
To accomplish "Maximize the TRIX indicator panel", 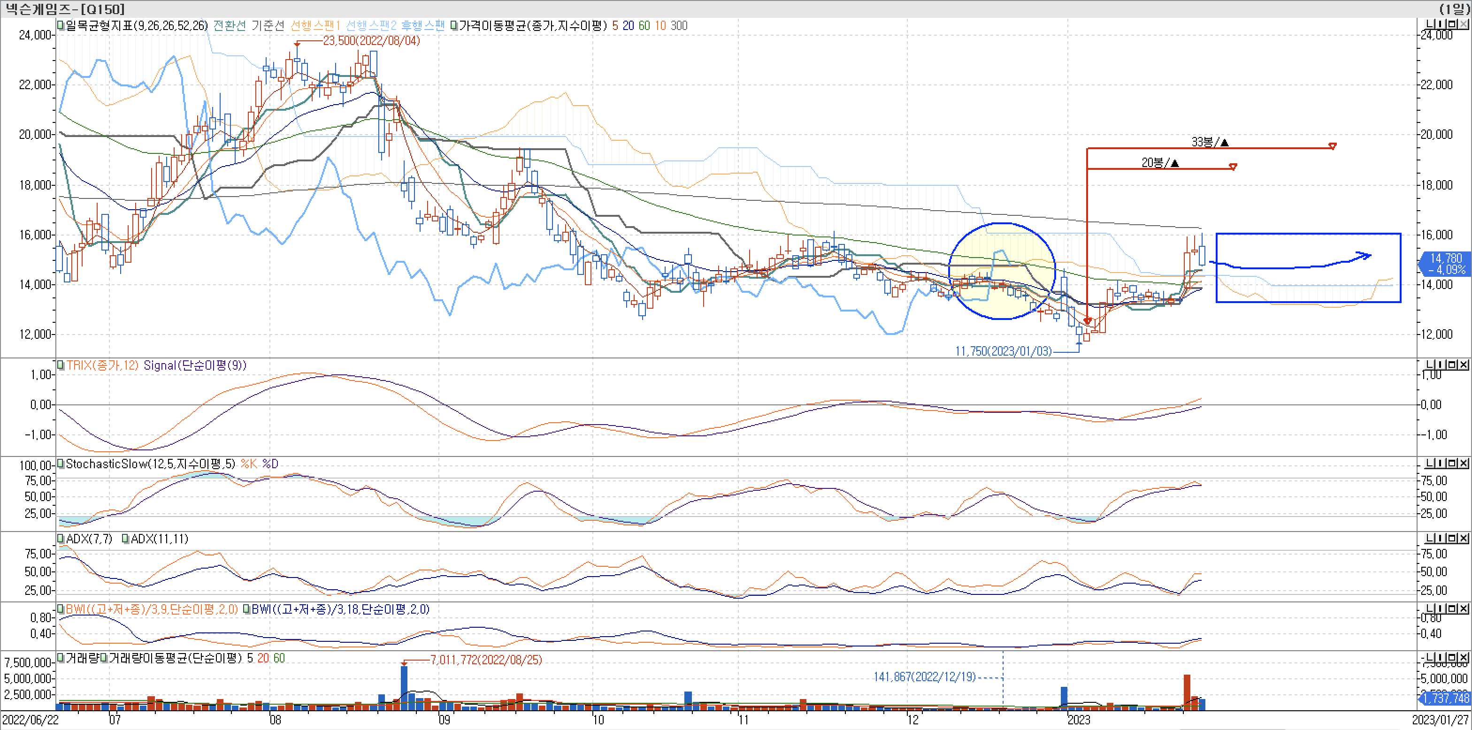I will (x=1452, y=365).
